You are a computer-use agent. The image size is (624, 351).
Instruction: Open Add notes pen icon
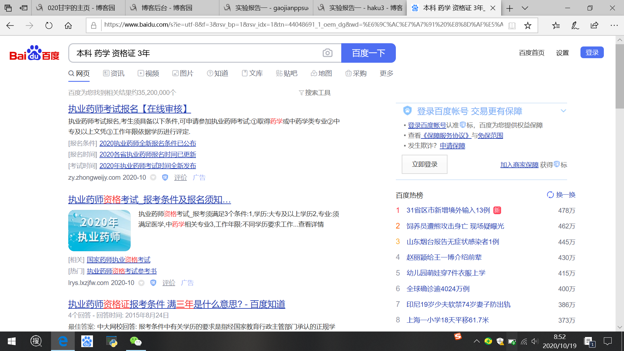pos(575,25)
